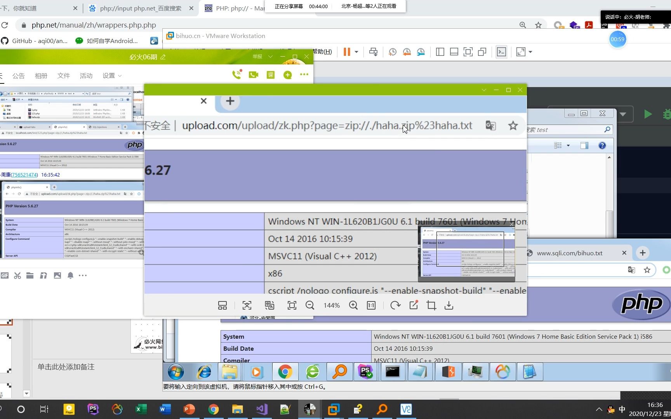Click the translate image icon in viewer toolbar
The width and height of the screenshot is (671, 419).
269,306
